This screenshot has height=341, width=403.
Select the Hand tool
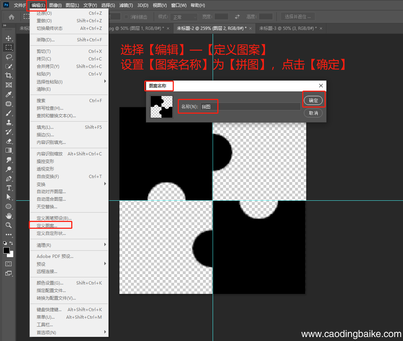(x=9, y=216)
